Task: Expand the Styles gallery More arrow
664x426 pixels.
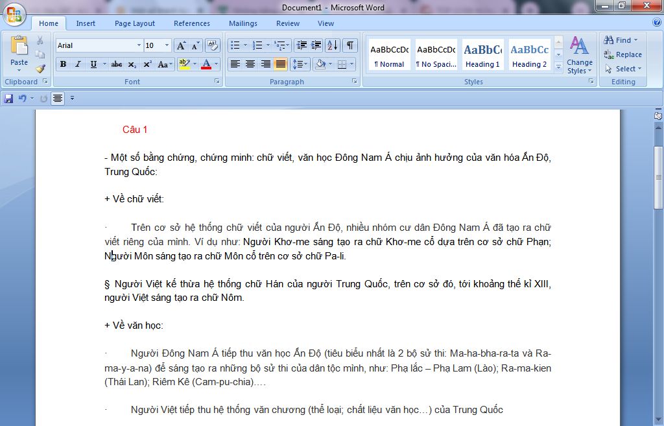Action: point(558,67)
